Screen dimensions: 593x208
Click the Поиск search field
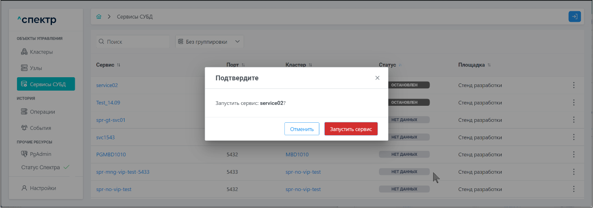(x=133, y=42)
